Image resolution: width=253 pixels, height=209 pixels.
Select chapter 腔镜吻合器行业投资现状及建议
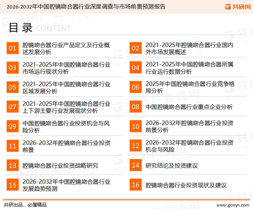coord(186,185)
